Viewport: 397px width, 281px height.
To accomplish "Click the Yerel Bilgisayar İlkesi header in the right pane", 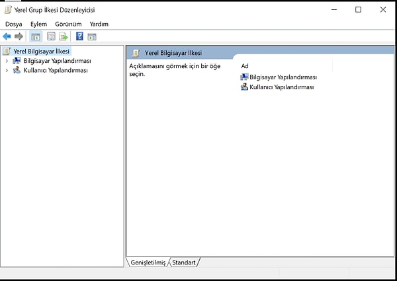I will (x=173, y=53).
